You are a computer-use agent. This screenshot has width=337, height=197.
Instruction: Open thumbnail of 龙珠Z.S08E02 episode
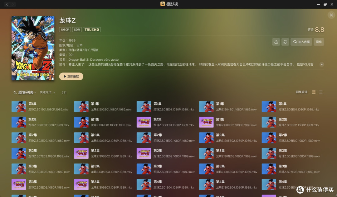[x=81, y=153]
